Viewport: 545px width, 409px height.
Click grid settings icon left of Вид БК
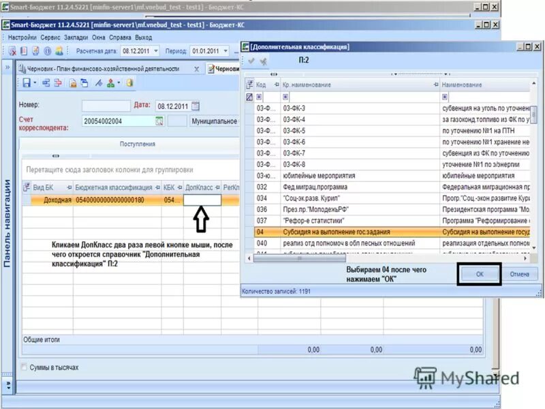[x=27, y=187]
